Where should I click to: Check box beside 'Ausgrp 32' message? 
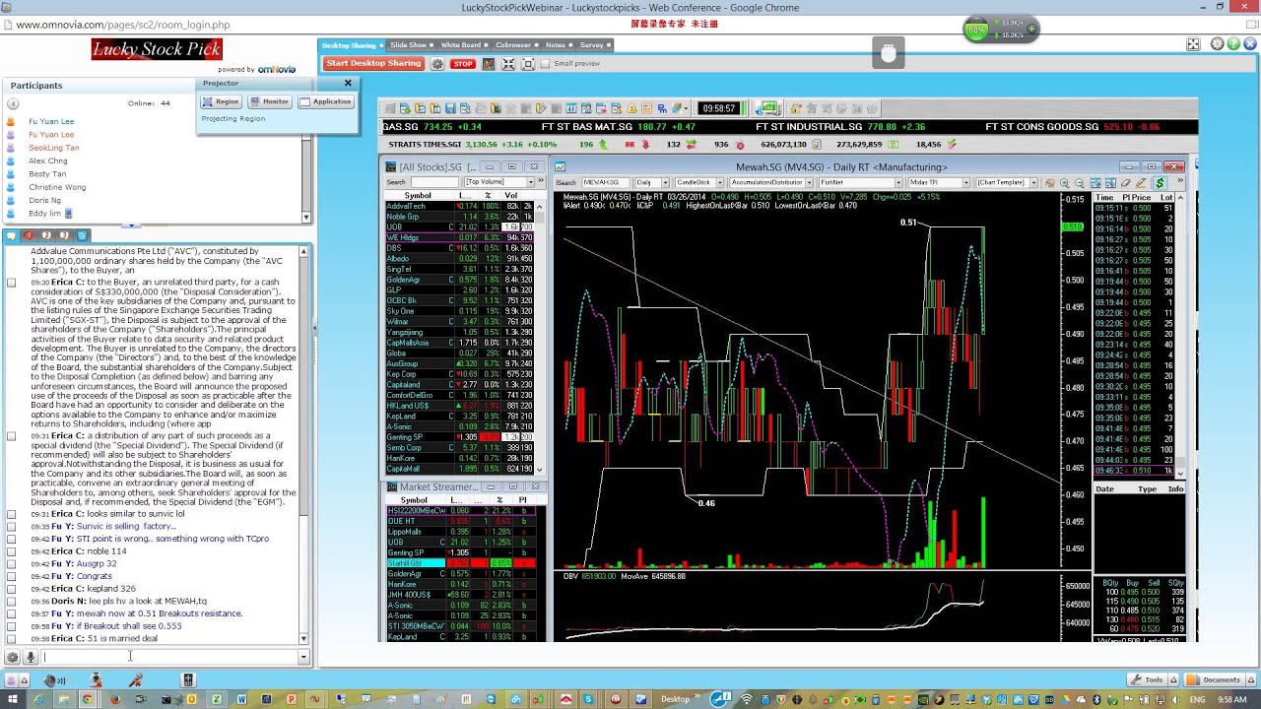(12, 563)
